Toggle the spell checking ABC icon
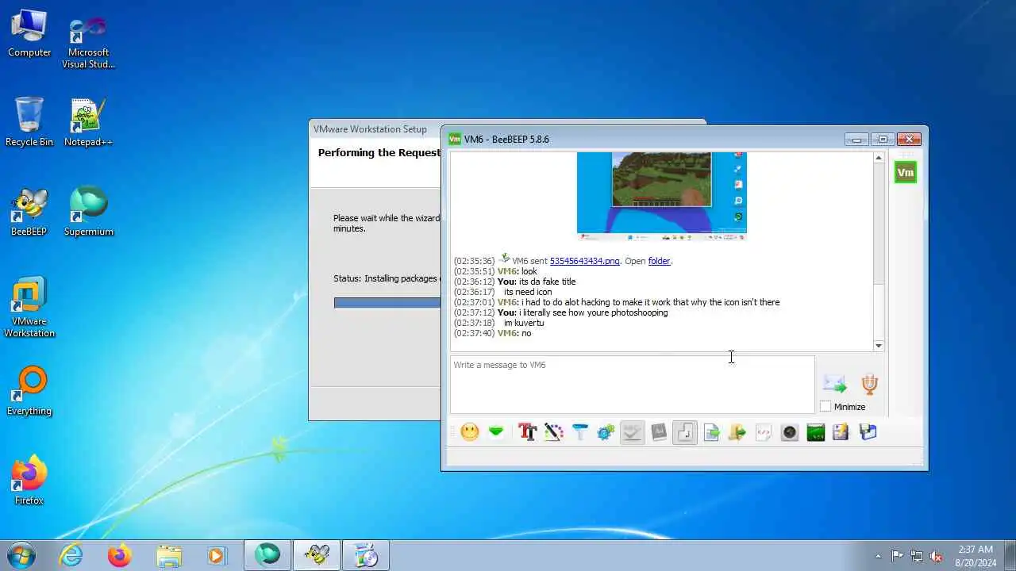This screenshot has width=1016, height=571. (632, 432)
